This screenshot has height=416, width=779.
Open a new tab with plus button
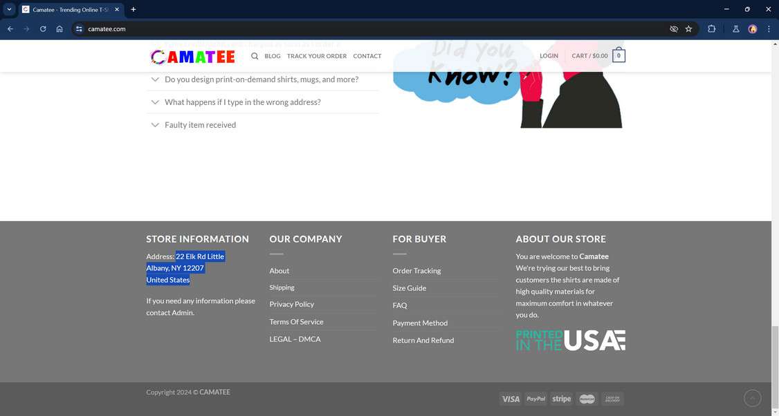133,10
